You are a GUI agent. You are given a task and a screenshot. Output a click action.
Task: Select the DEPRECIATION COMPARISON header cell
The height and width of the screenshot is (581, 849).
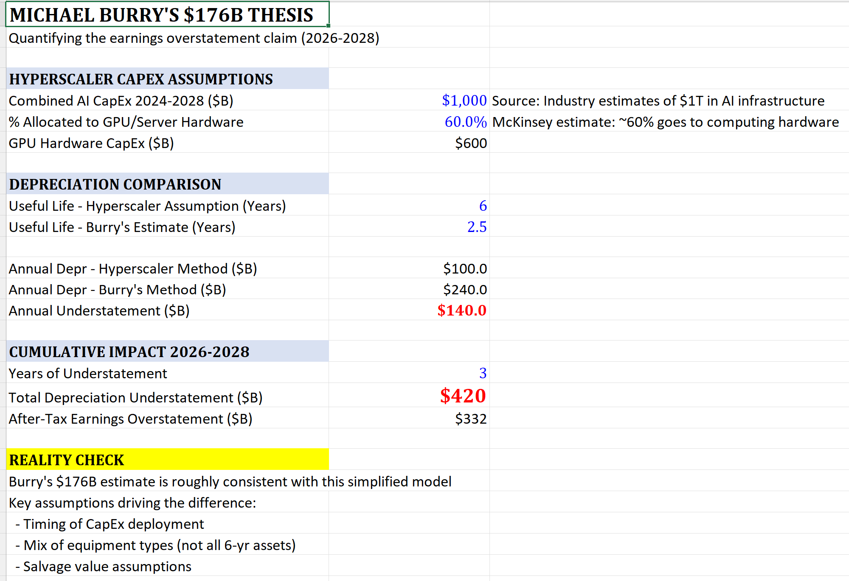tap(167, 184)
